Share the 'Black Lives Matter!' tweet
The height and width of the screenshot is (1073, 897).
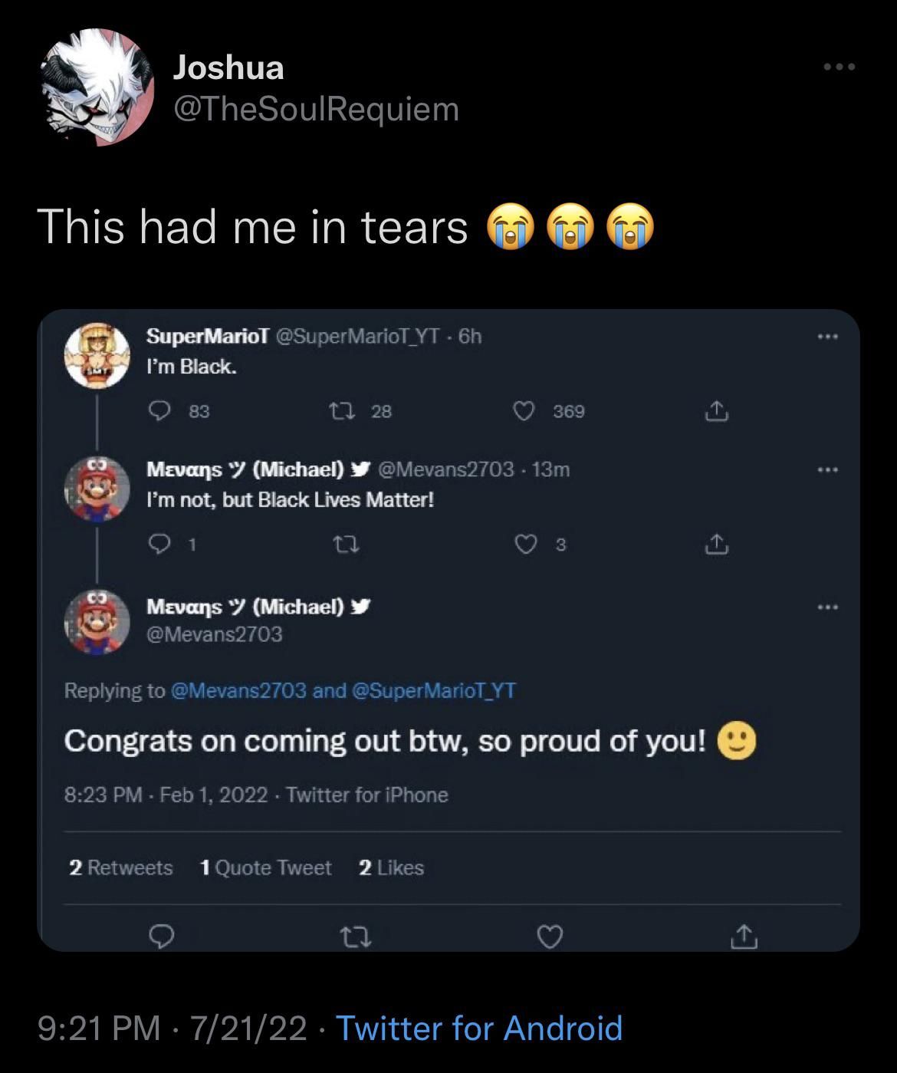pos(715,545)
